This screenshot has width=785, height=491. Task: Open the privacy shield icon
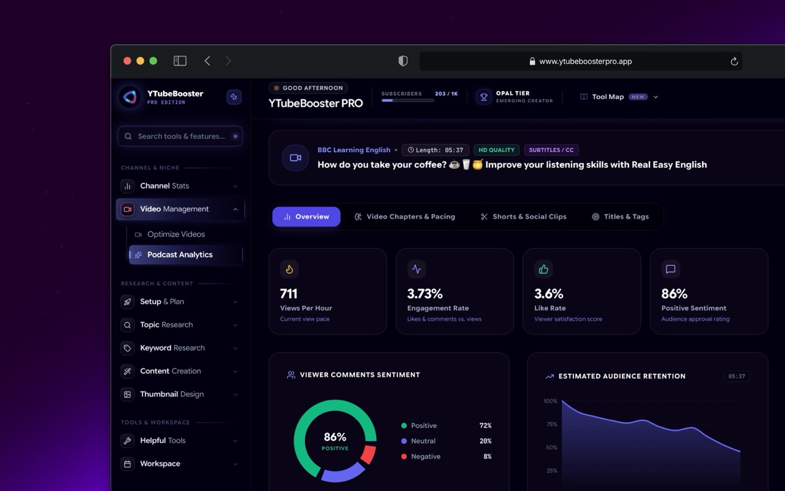coord(403,61)
